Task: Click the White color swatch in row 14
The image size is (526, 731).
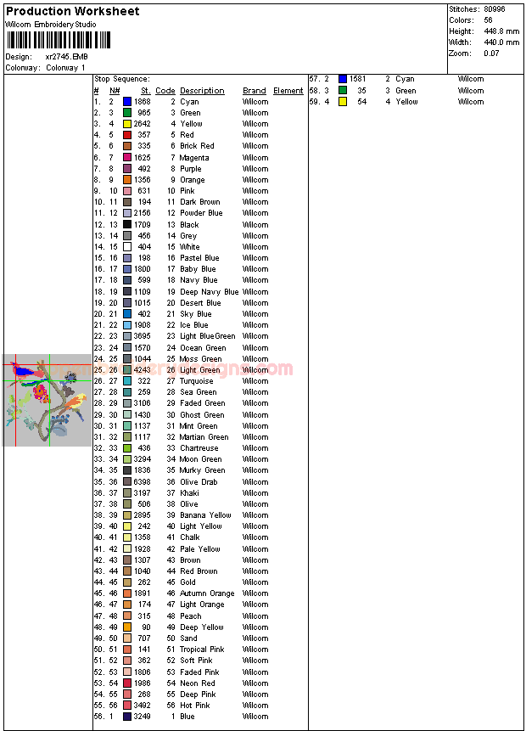Action: [127, 247]
